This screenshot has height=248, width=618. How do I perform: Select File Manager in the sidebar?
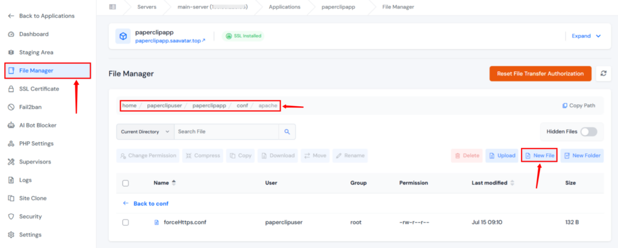(48, 71)
